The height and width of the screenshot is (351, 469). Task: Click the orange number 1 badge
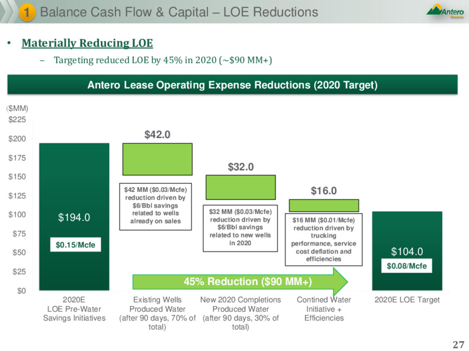pyautogui.click(x=27, y=12)
